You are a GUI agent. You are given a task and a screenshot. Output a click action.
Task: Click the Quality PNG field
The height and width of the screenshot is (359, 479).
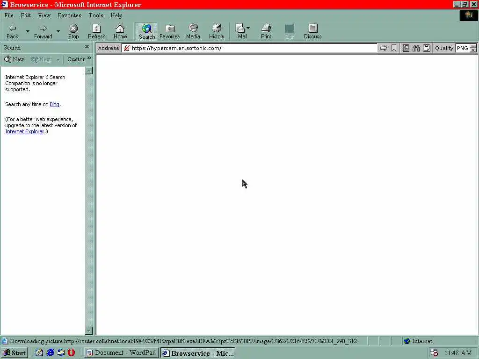463,48
